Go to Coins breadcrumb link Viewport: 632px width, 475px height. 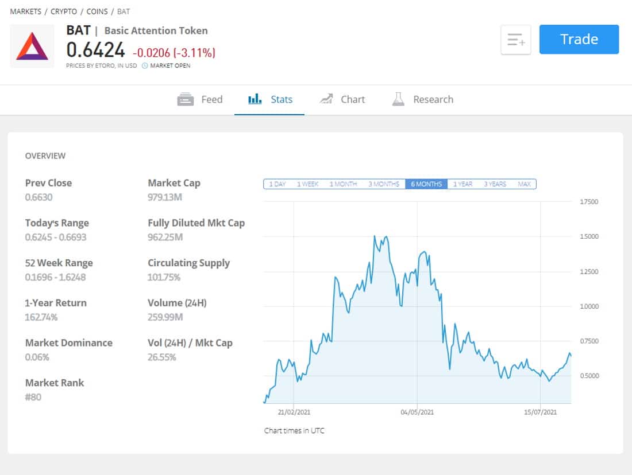pos(97,11)
